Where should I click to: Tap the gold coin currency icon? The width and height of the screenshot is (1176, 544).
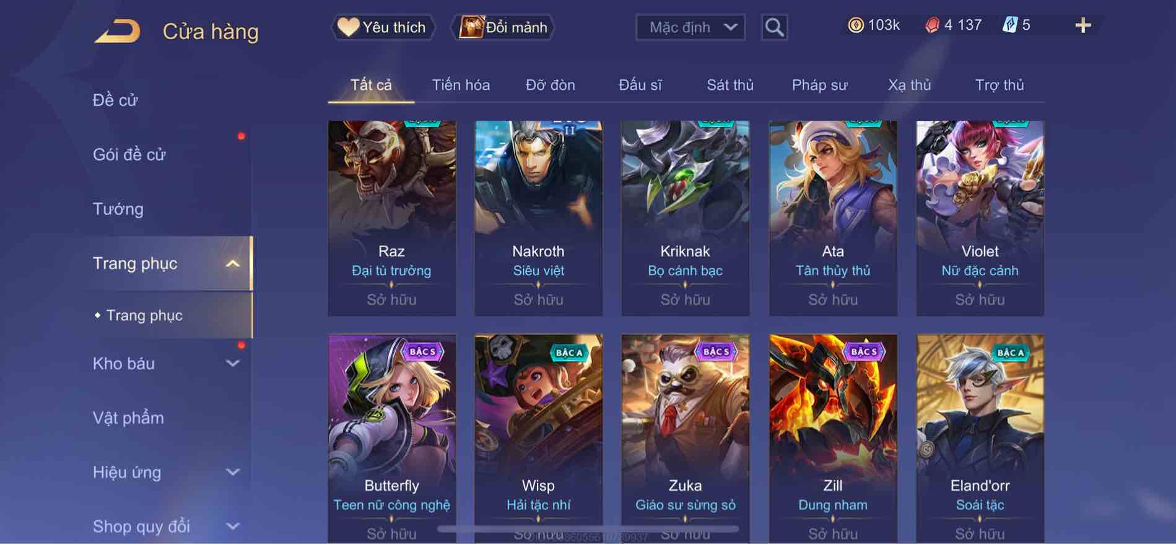pos(856,25)
